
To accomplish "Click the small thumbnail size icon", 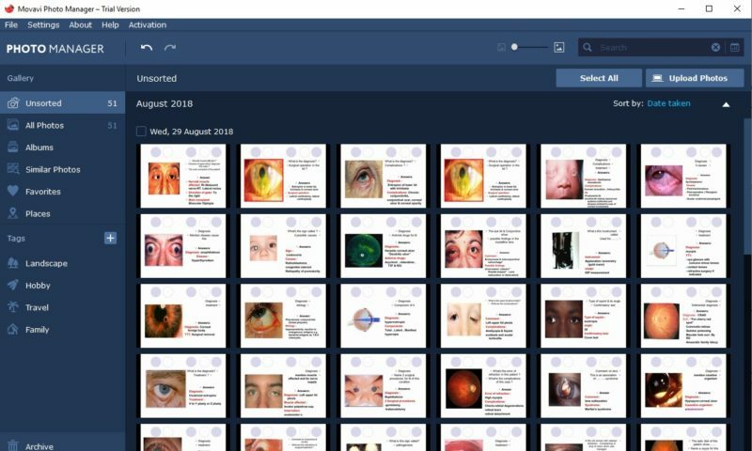I will (501, 47).
